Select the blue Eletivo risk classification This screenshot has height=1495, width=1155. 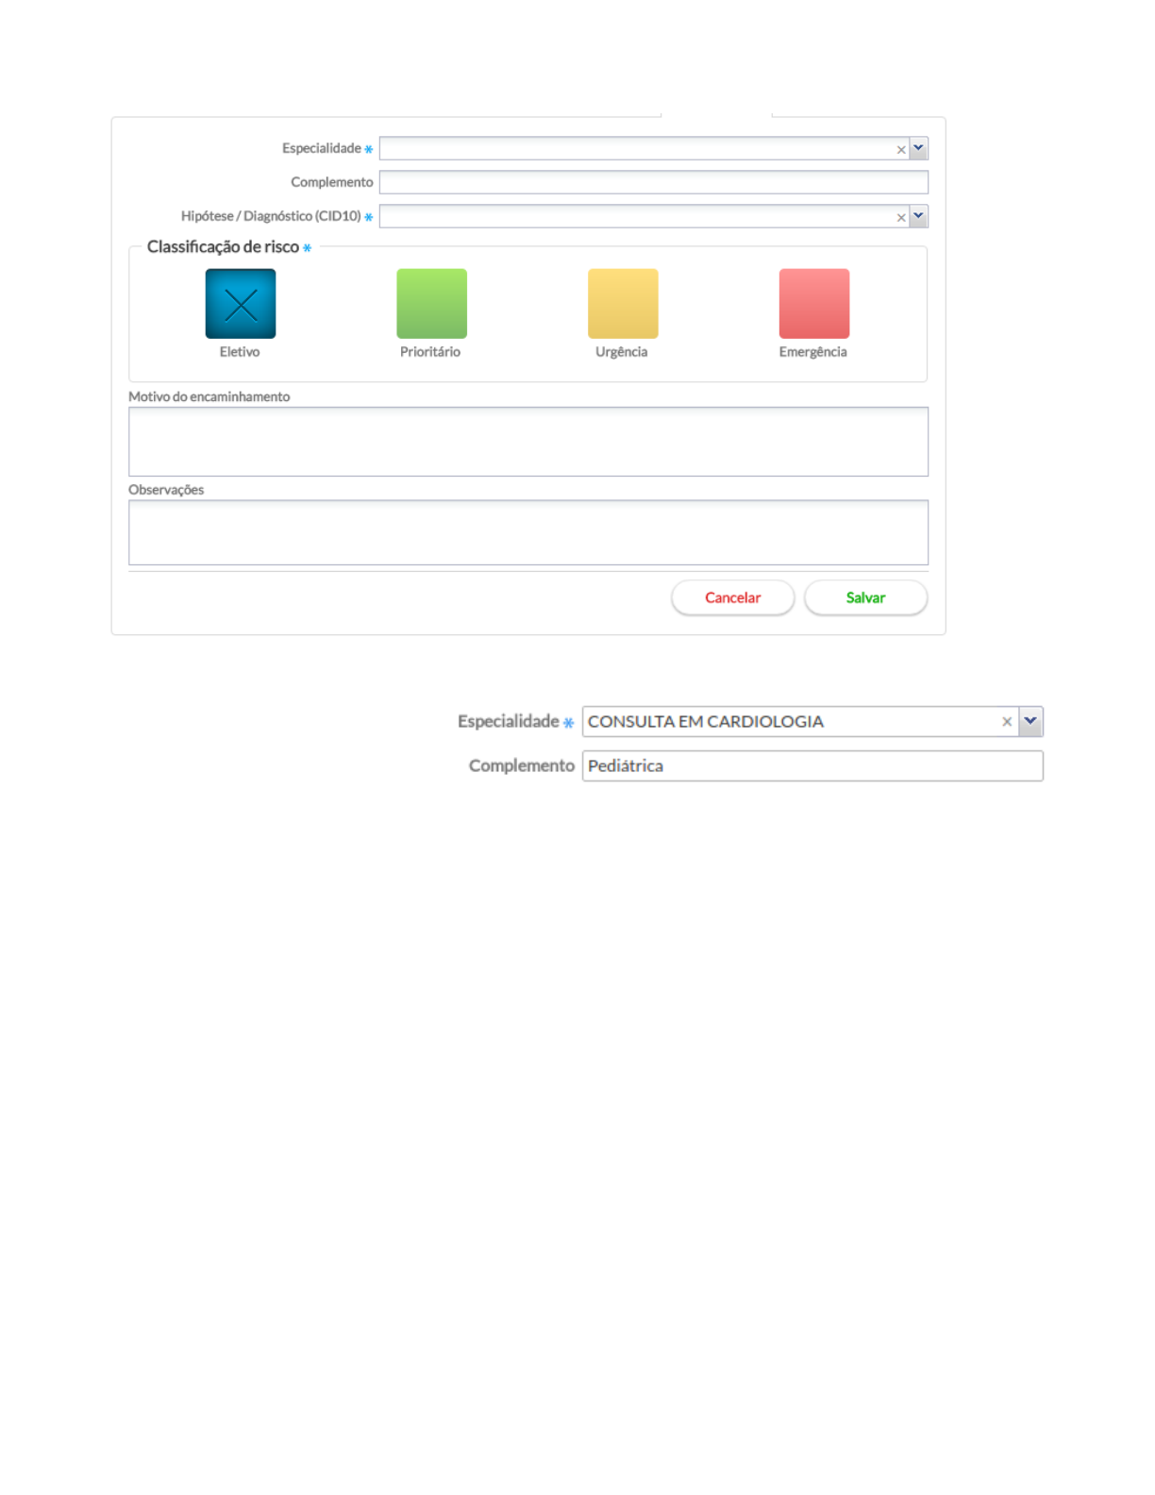tap(241, 304)
